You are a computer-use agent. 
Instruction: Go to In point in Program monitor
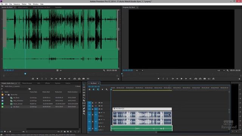pos(173,79)
